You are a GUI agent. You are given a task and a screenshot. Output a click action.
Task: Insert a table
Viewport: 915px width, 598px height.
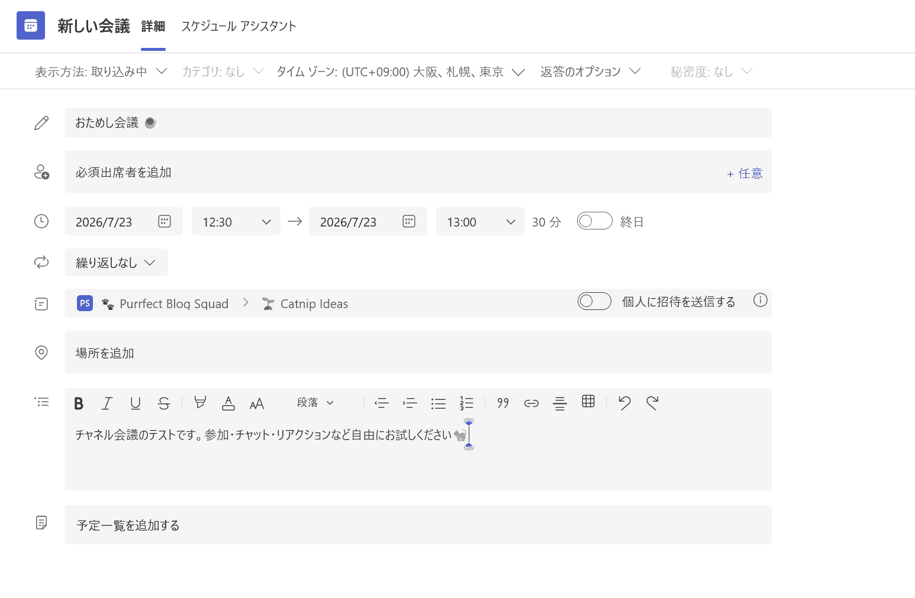pyautogui.click(x=588, y=402)
